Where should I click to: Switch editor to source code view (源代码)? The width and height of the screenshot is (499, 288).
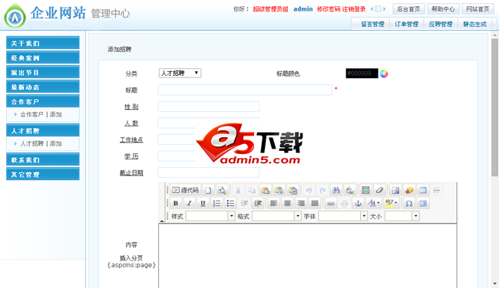(185, 190)
